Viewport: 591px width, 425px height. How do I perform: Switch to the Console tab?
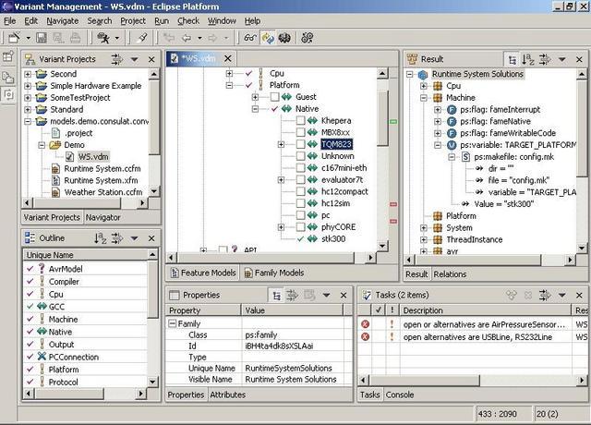pyautogui.click(x=400, y=395)
